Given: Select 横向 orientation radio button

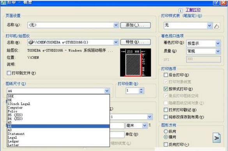Looking at the screenshot, I should 166,137.
